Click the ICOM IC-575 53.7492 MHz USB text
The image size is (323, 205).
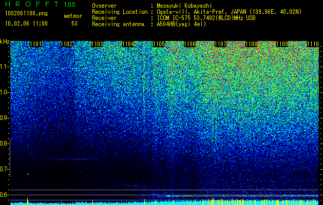click(x=206, y=18)
